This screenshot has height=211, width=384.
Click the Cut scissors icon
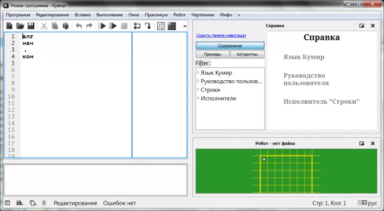(x=44, y=26)
